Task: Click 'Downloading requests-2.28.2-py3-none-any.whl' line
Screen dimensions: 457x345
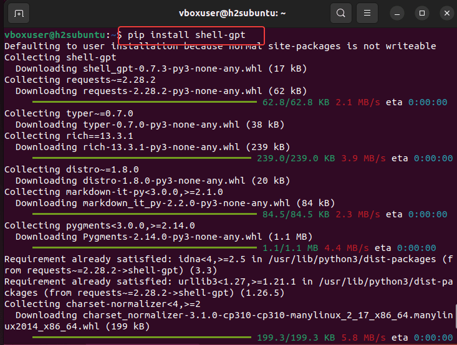Action: [161, 91]
